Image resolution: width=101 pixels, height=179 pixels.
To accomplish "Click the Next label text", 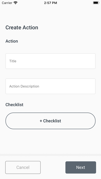I will click(81, 167).
